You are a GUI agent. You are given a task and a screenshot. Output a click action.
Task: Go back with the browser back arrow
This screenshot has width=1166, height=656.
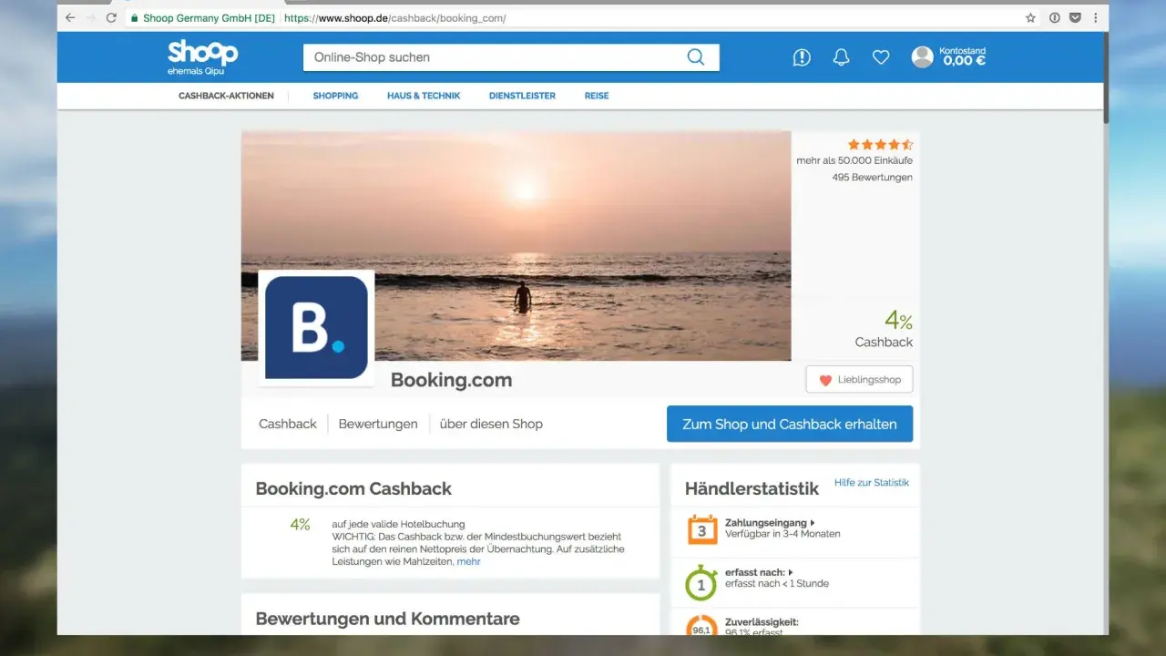pyautogui.click(x=70, y=17)
